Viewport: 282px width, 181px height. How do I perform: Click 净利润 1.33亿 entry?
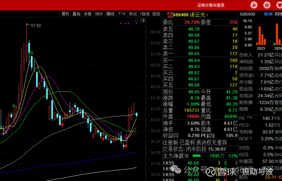[256, 62]
